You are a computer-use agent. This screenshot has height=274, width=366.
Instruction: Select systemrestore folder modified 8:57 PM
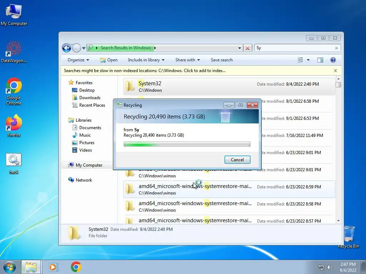point(229,220)
